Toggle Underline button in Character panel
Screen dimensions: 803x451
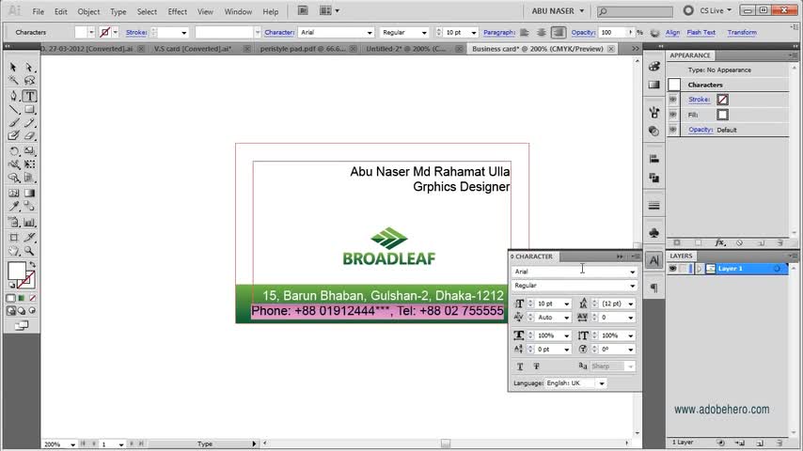click(520, 366)
